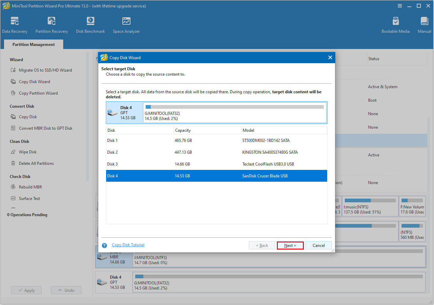Click the Next button in the wizard
The image size is (434, 305).
[x=290, y=245]
